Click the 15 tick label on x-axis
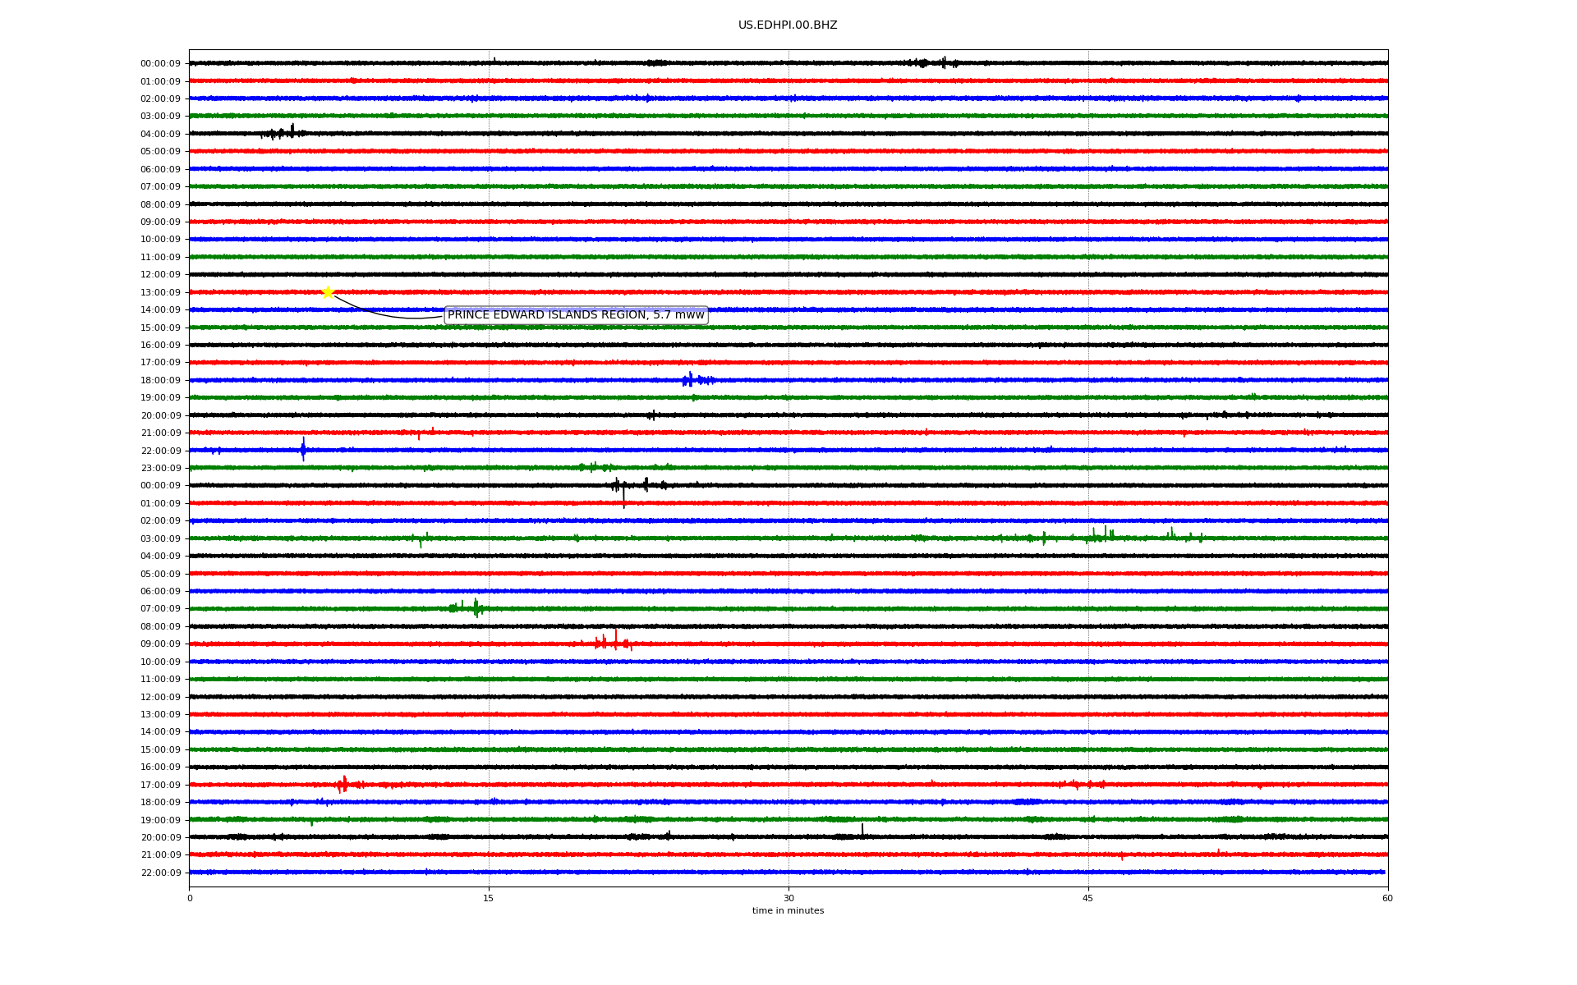The image size is (1577, 985). click(x=489, y=898)
